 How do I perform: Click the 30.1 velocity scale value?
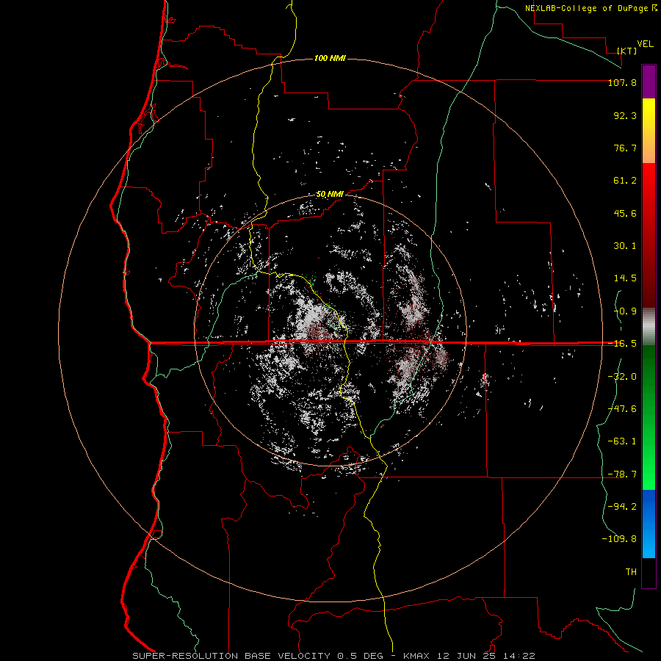pyautogui.click(x=625, y=246)
